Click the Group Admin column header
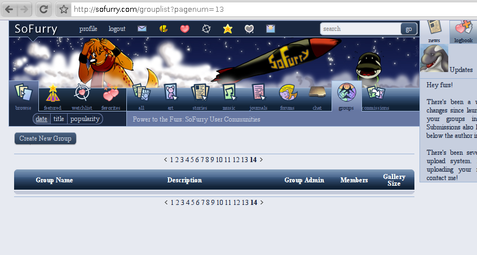Viewport: 477px width, 255px height. click(x=304, y=180)
